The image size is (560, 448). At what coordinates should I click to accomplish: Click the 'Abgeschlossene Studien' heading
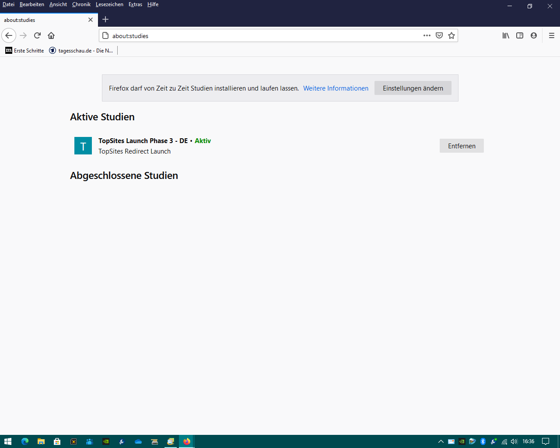click(124, 175)
